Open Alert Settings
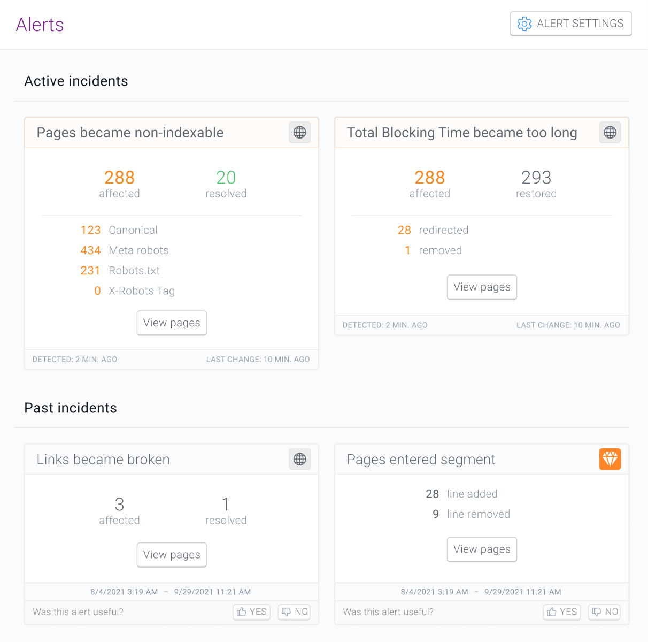Viewport: 648px width, 642px height. [571, 24]
